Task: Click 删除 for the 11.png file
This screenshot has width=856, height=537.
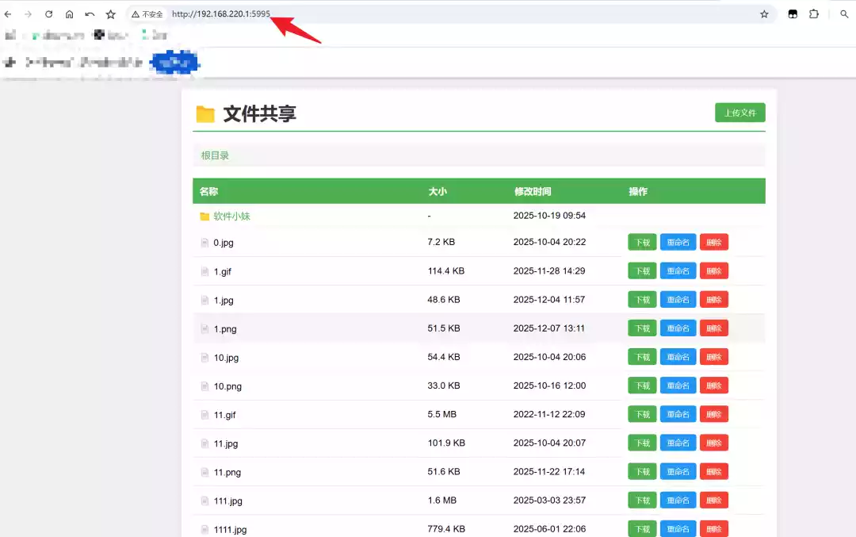Action: click(713, 471)
